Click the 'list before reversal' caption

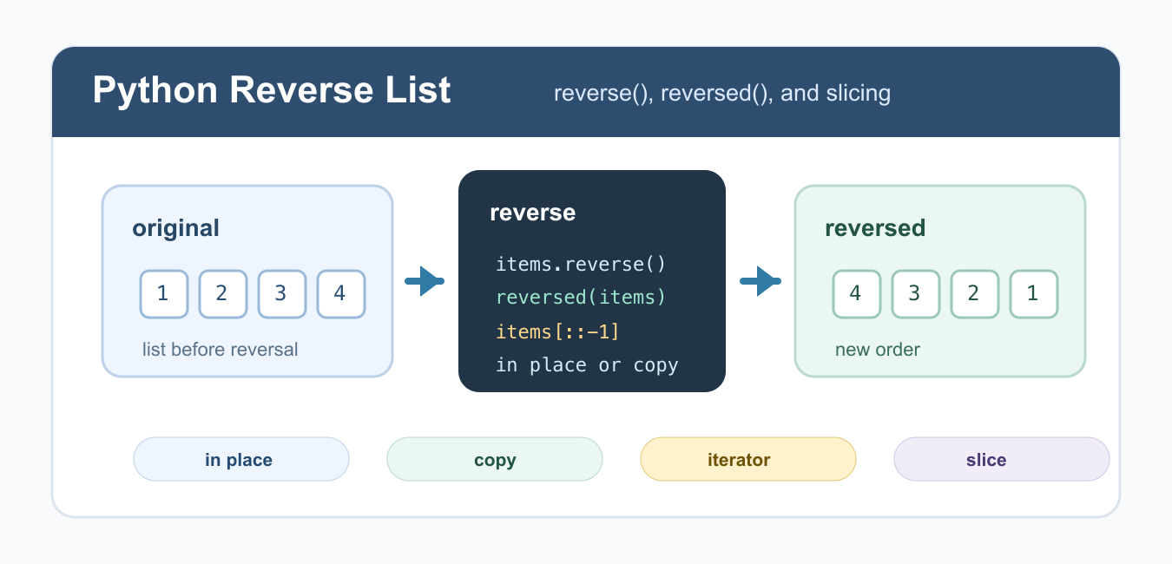point(221,350)
